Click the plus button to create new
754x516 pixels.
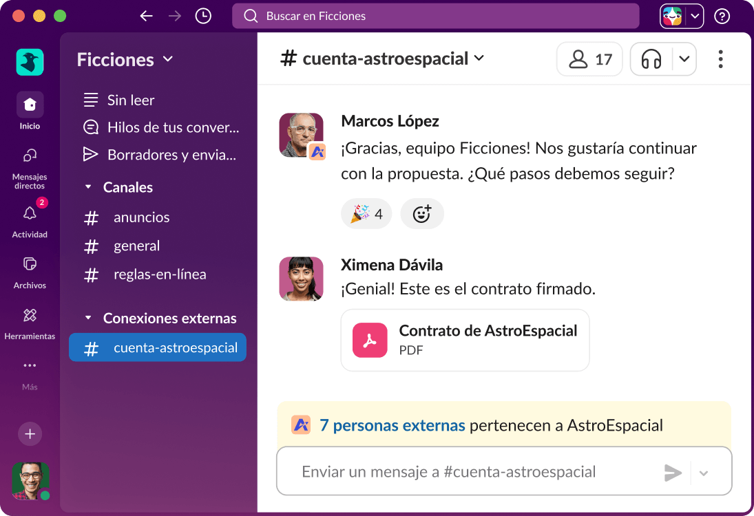[29, 433]
